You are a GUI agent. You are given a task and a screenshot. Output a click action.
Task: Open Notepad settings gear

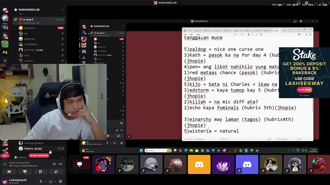pyautogui.click(x=310, y=34)
